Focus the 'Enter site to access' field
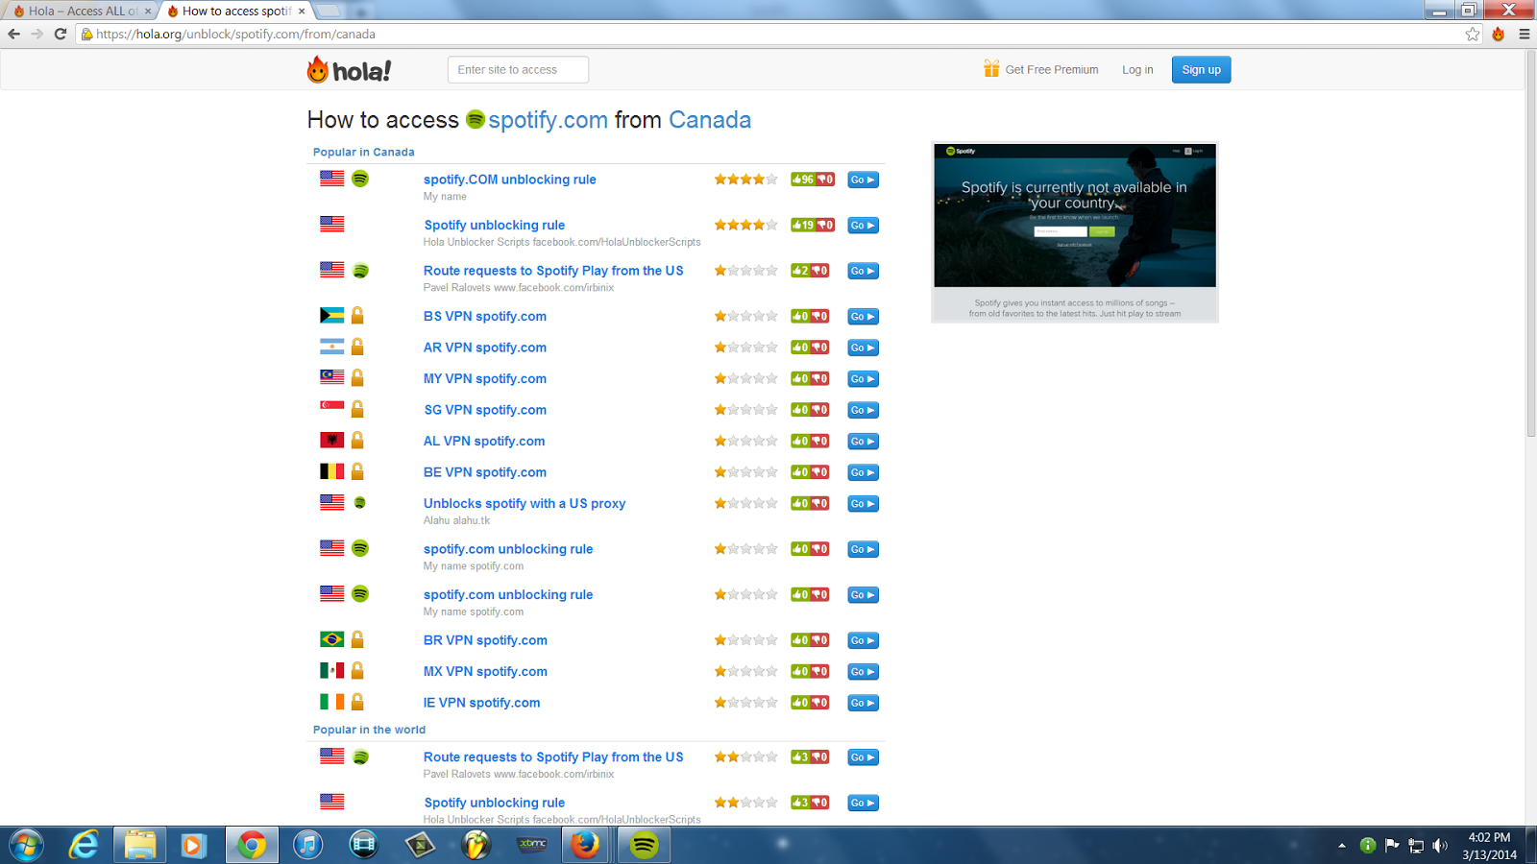Viewport: 1537px width, 864px height. (518, 70)
